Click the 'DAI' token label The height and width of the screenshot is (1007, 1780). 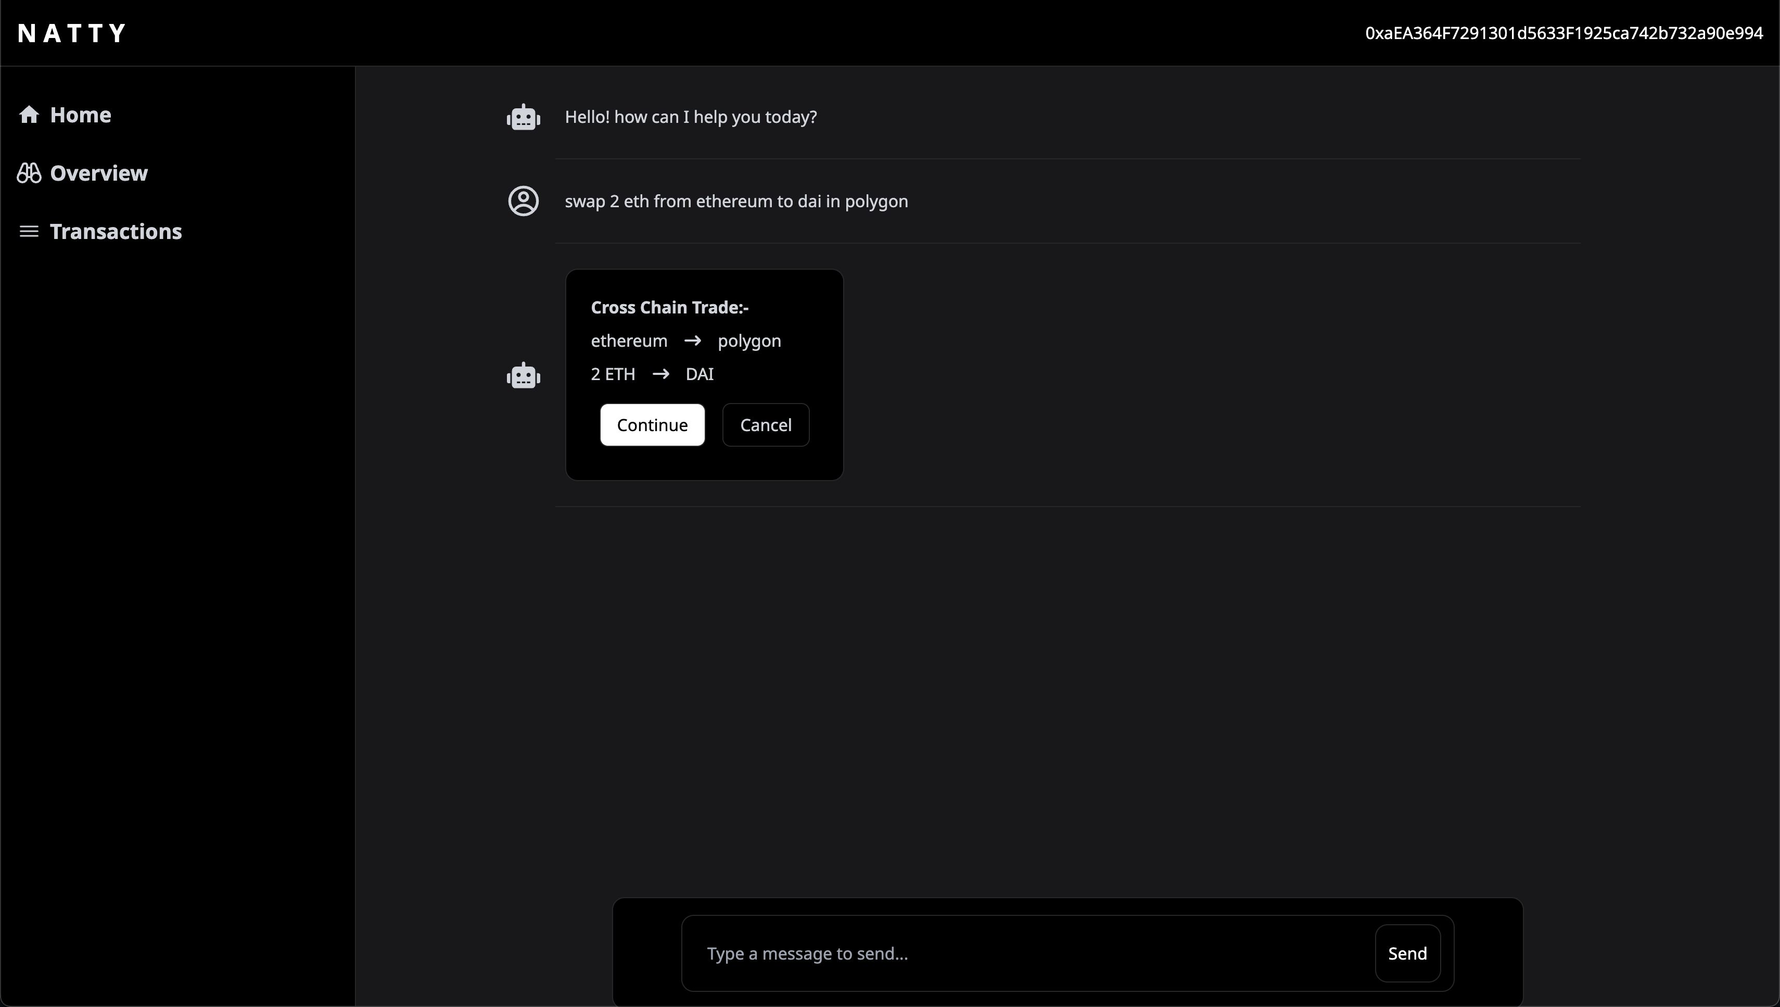(x=700, y=374)
